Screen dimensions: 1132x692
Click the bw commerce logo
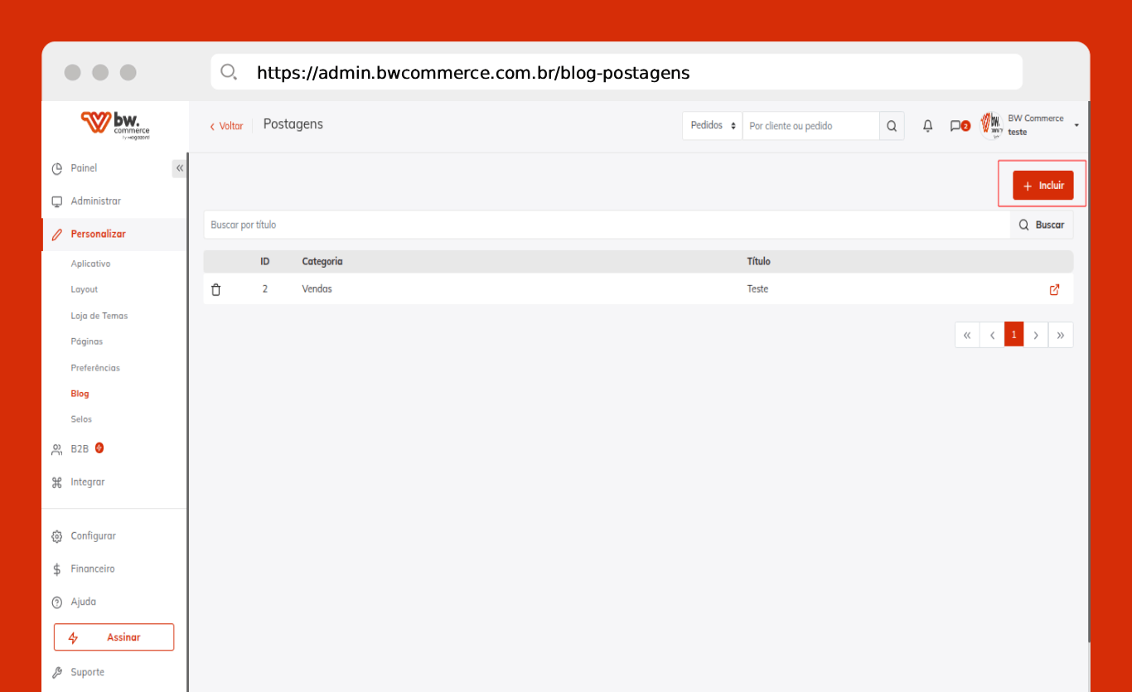(x=115, y=125)
